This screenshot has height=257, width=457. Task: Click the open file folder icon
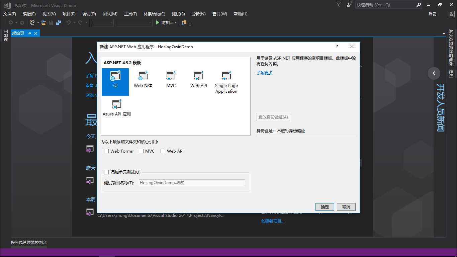[x=44, y=23]
